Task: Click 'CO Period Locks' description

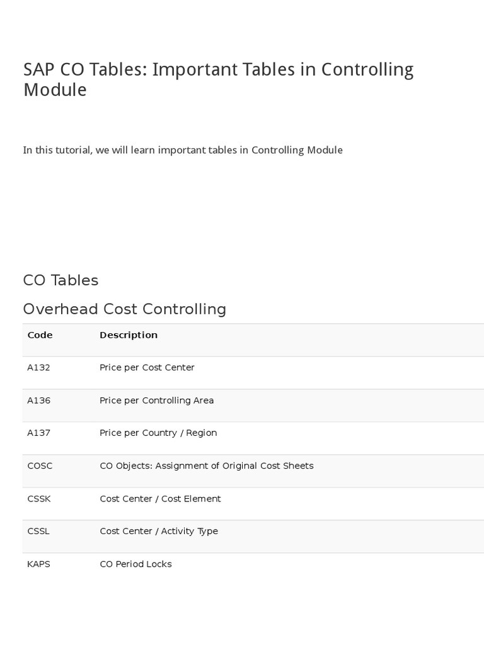Action: click(x=135, y=564)
